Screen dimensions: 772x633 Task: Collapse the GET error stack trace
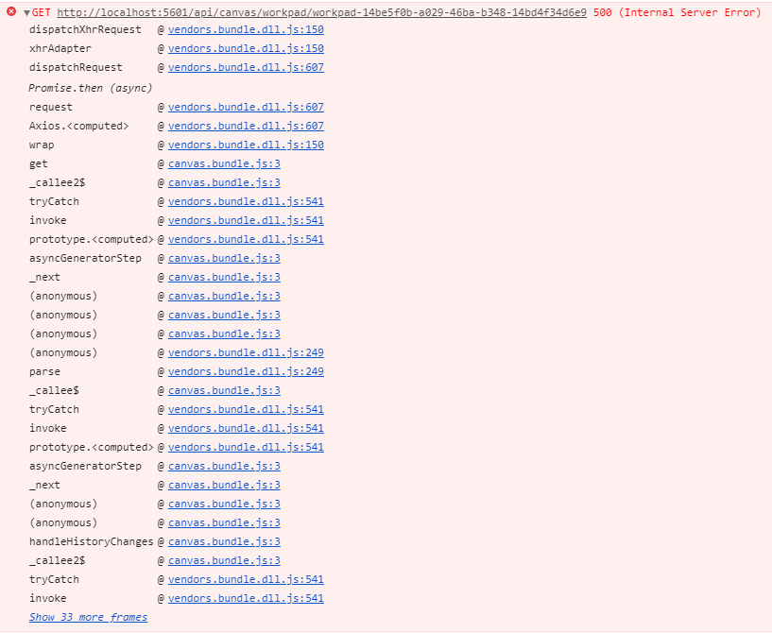tap(26, 12)
